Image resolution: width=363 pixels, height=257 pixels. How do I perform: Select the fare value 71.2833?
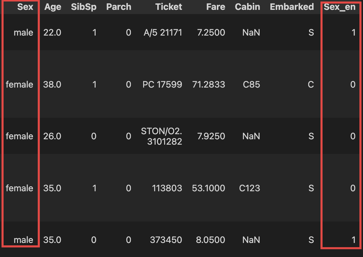(x=208, y=85)
